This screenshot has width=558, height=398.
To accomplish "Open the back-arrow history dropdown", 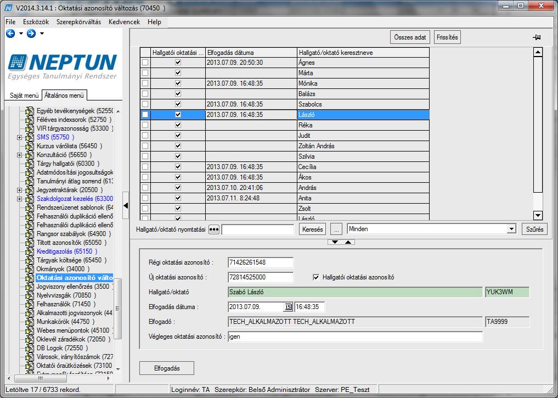I will click(21, 33).
